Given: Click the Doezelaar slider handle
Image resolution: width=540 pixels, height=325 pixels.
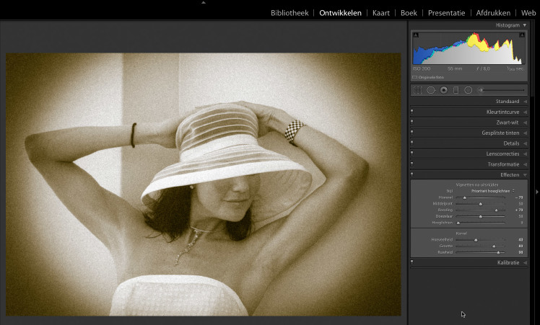Looking at the screenshot, I should (480, 217).
